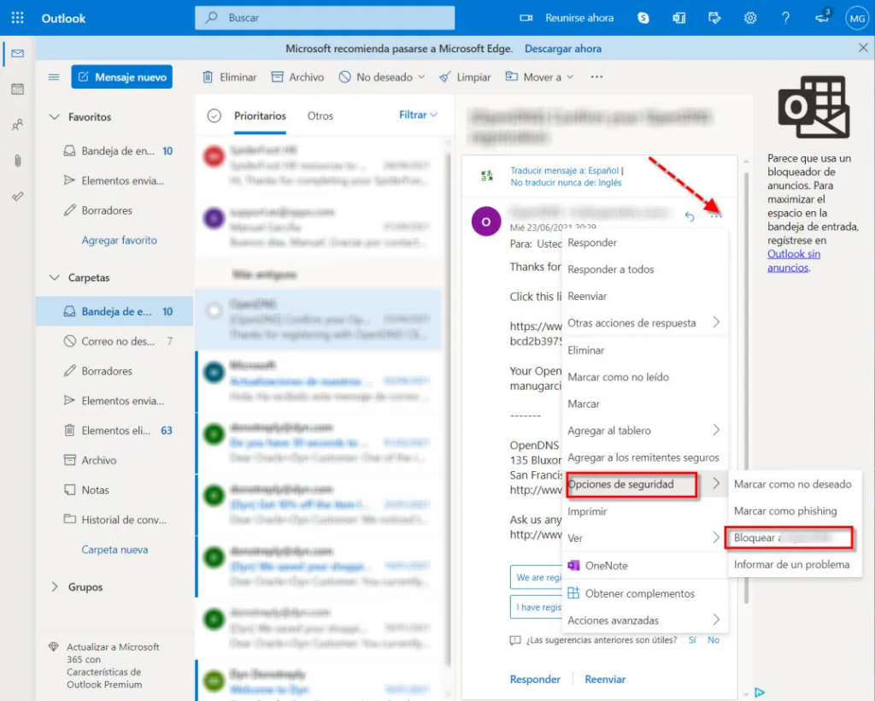Open the People icon in left rail
875x701 pixels.
click(17, 125)
